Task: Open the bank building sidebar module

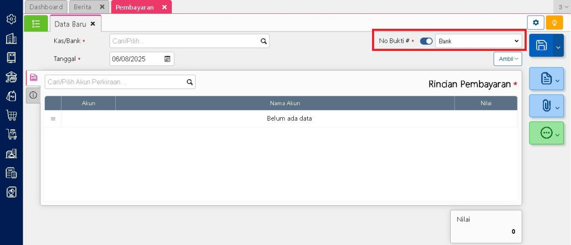Action: [11, 77]
